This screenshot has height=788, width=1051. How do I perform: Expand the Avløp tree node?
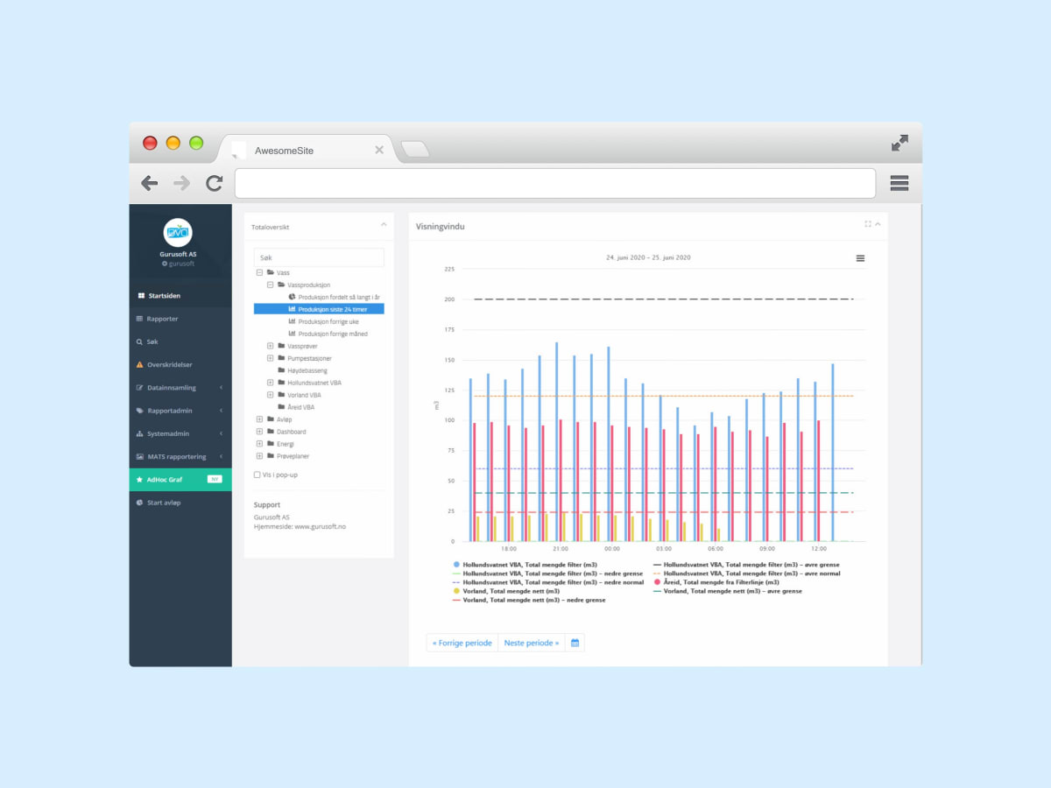259,419
